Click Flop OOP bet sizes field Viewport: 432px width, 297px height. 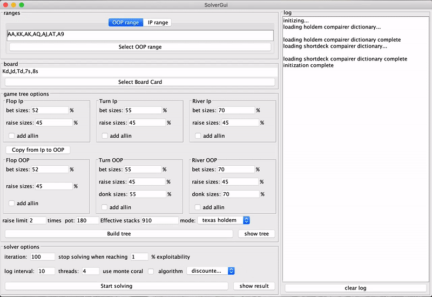pyautogui.click(x=50, y=170)
